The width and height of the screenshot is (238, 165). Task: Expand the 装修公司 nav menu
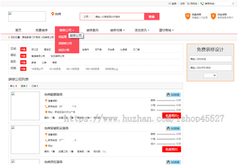(x=67, y=30)
